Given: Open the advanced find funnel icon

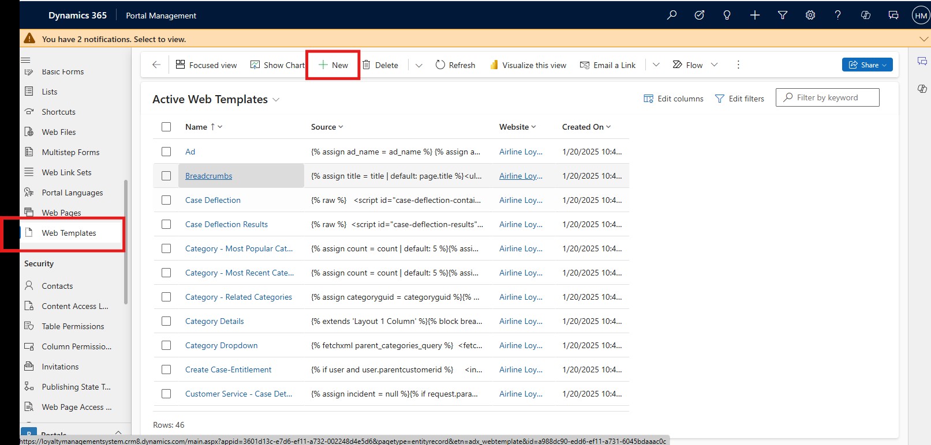Looking at the screenshot, I should point(783,16).
